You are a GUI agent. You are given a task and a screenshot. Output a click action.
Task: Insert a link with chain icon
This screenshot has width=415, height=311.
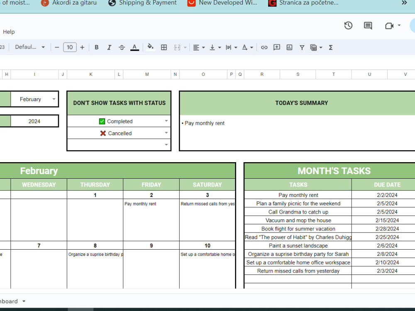pyautogui.click(x=264, y=48)
